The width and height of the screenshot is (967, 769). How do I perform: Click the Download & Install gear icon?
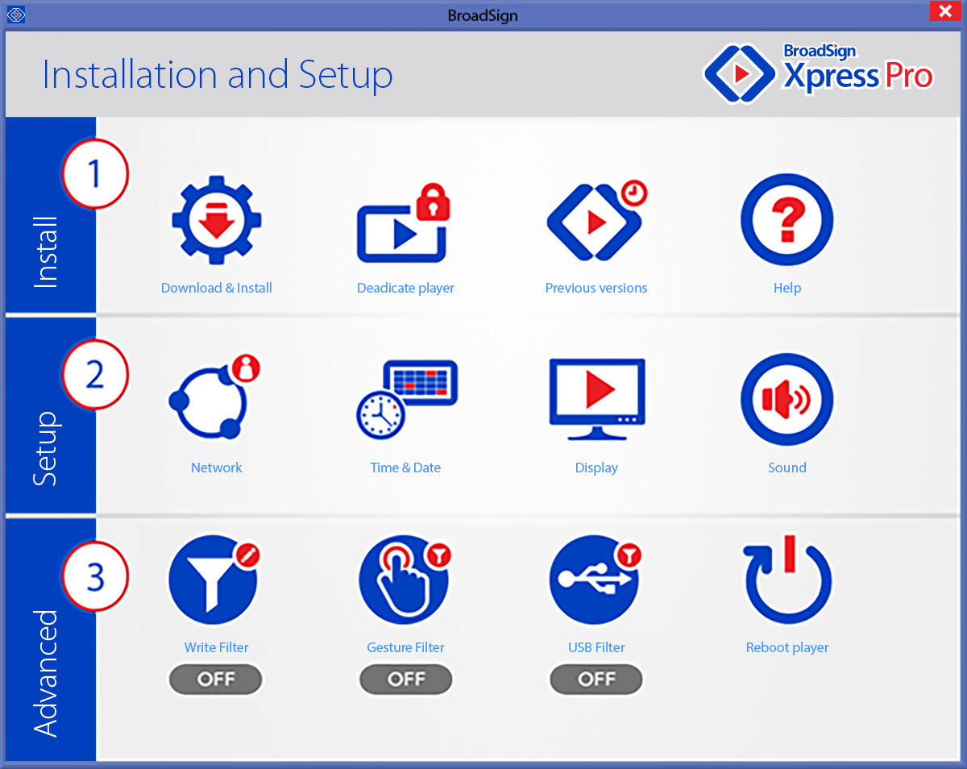(x=216, y=220)
